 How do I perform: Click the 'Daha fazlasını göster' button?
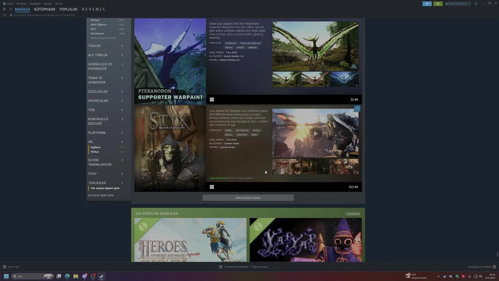pos(248,198)
